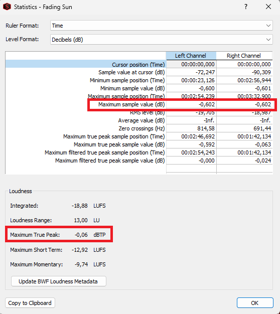Viewport: 280px width, 314px height.
Task: Confirm with the OK button
Action: (255, 303)
